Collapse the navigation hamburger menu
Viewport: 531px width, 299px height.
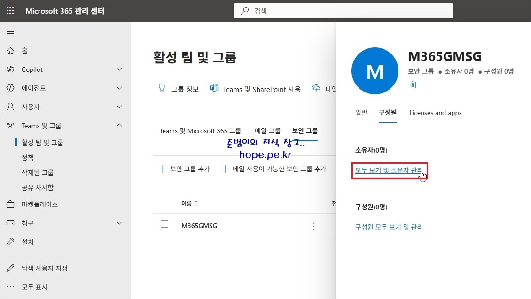point(10,32)
